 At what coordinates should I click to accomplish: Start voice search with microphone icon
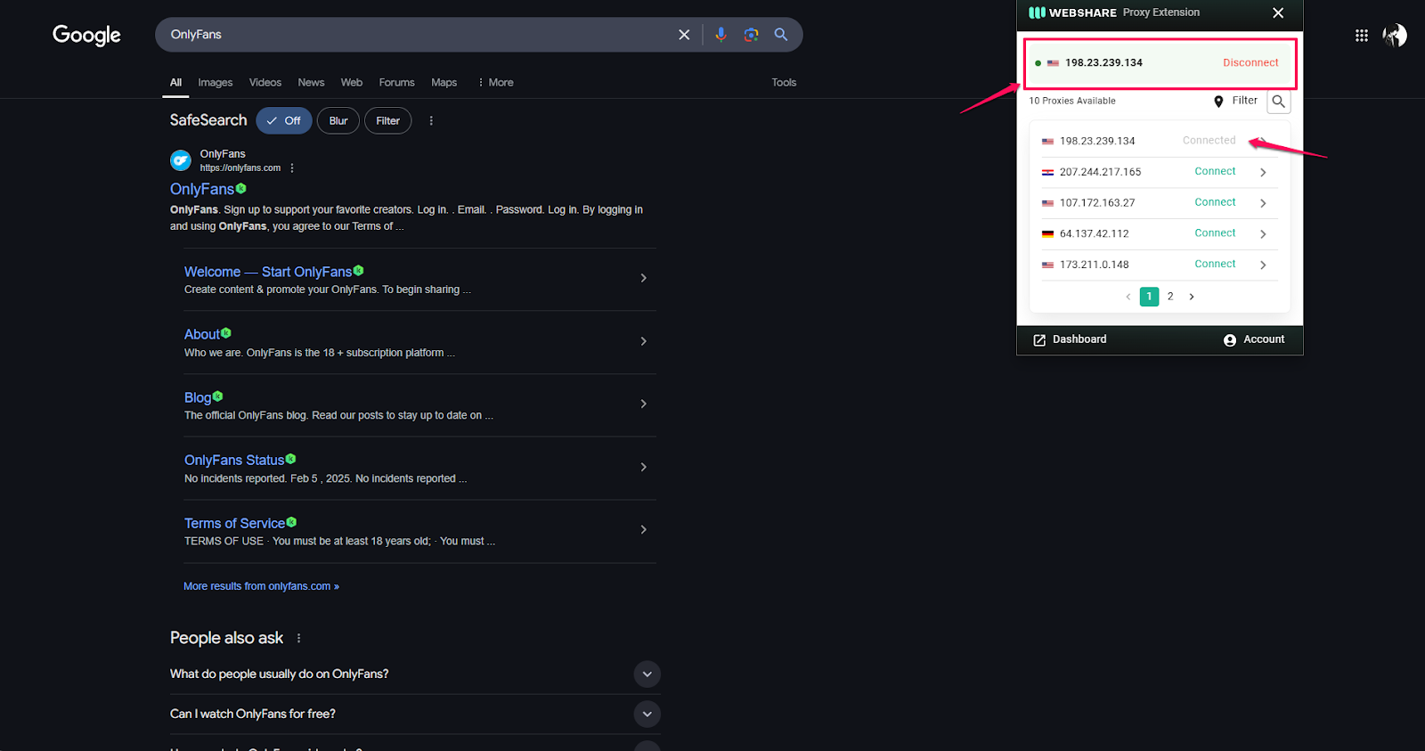[x=721, y=35]
